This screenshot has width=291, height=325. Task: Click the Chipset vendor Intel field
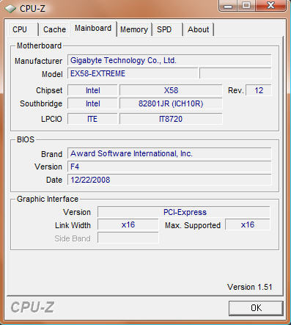coord(92,90)
